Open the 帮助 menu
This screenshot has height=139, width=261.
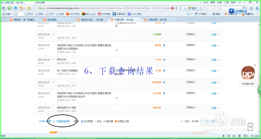pyautogui.click(x=233, y=2)
